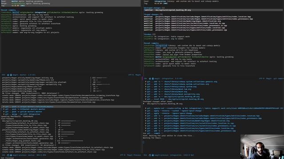
Task: Click 'Magit Process' mode name in left bottom modeline
Action: click(x=134, y=155)
